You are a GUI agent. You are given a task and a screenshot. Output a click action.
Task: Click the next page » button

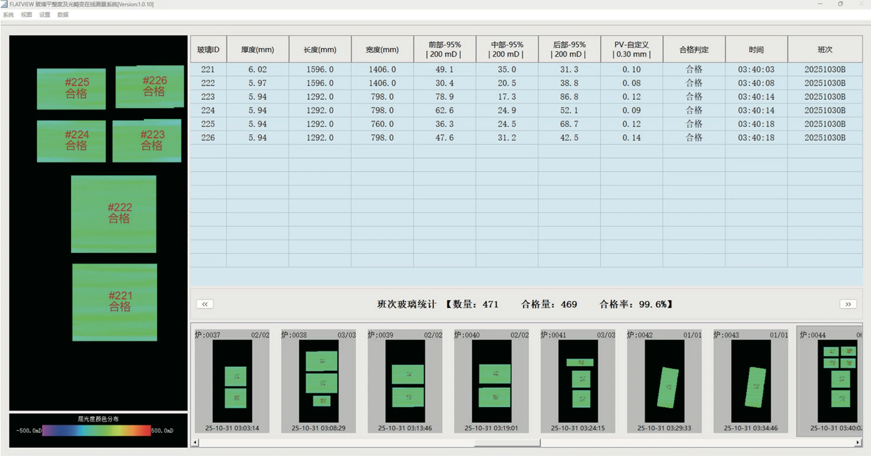point(848,304)
